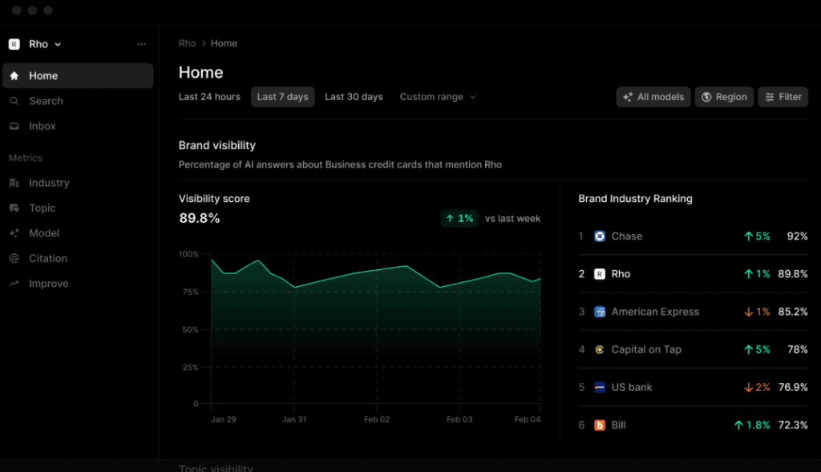Viewport: 821px width, 472px height.
Task: Click the Rho logo in ranking list
Action: (600, 274)
